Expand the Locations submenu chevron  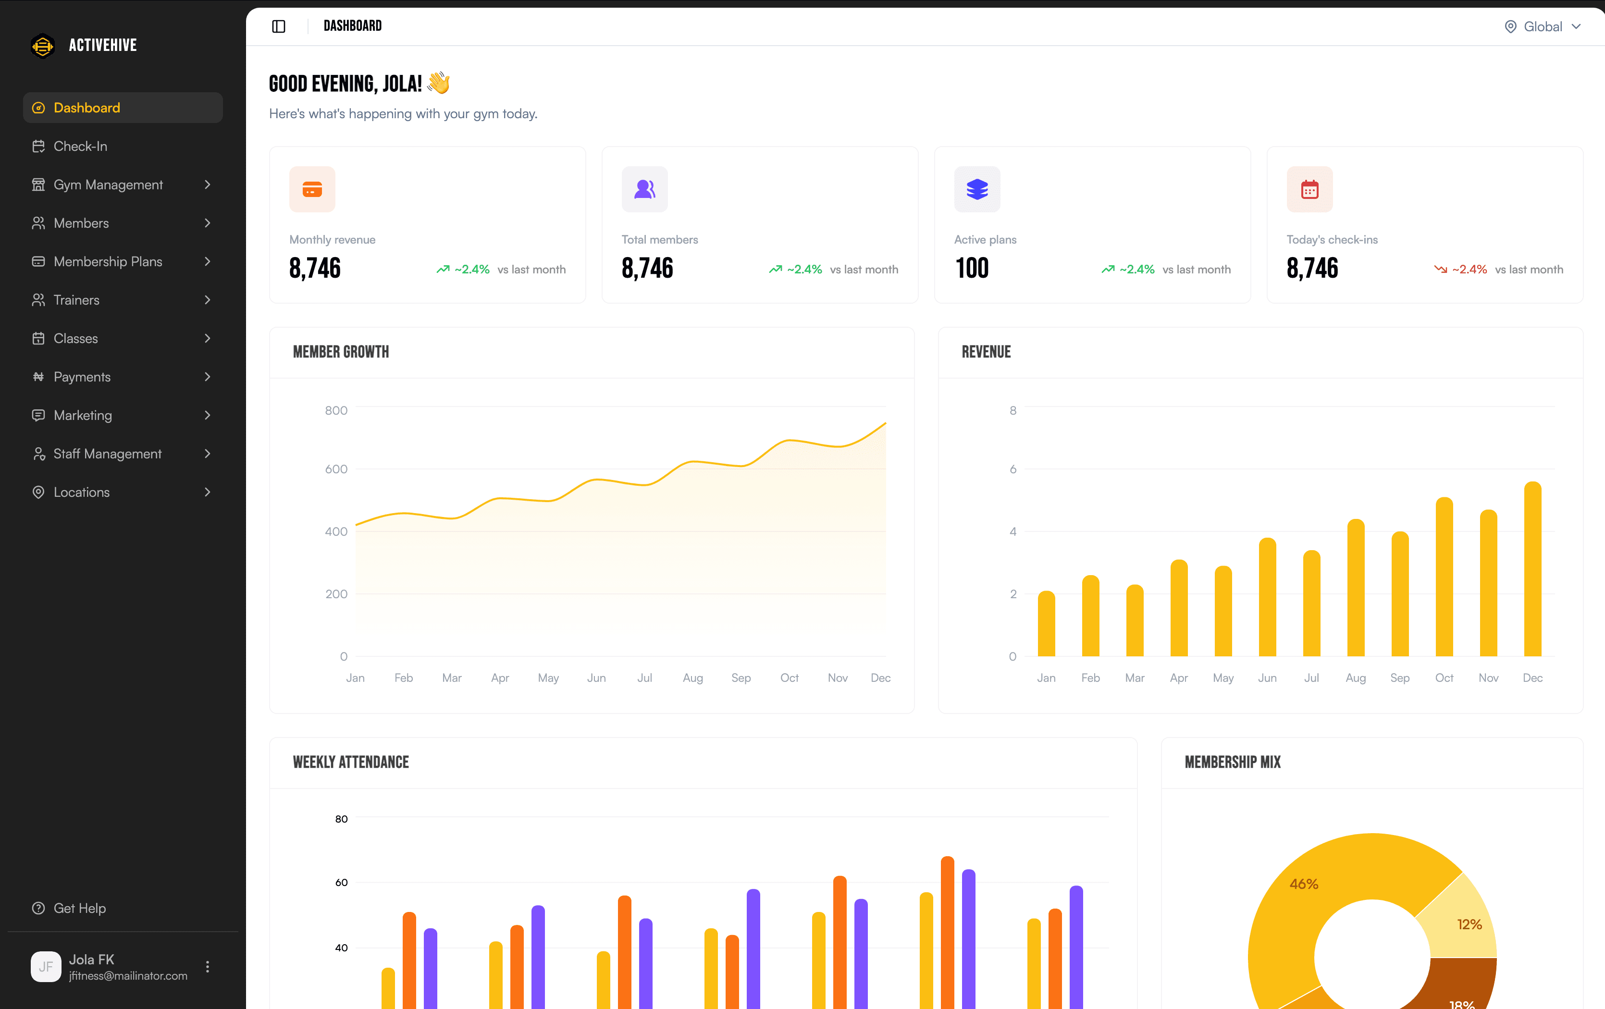pos(207,492)
